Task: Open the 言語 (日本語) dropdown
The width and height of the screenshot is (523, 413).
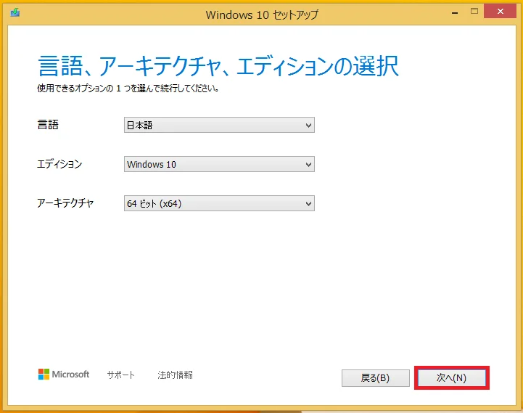Action: (x=219, y=125)
